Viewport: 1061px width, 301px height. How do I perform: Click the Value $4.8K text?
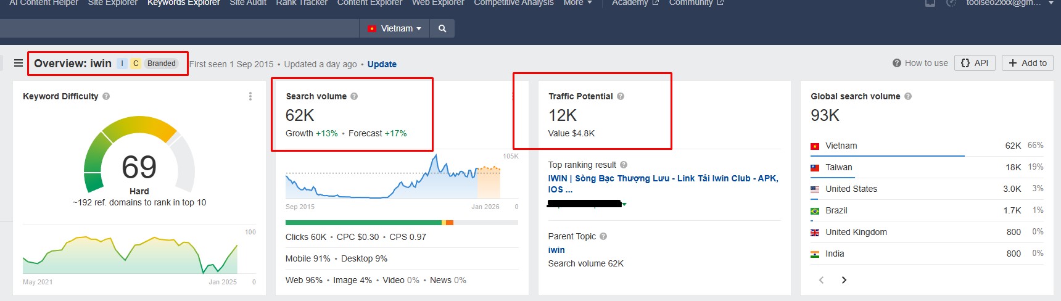(571, 133)
